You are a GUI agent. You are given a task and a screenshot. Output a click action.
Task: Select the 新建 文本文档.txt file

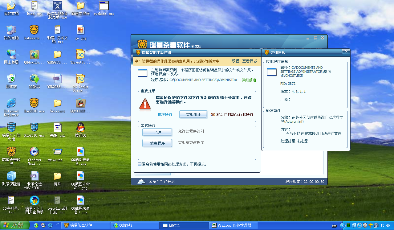point(57,34)
